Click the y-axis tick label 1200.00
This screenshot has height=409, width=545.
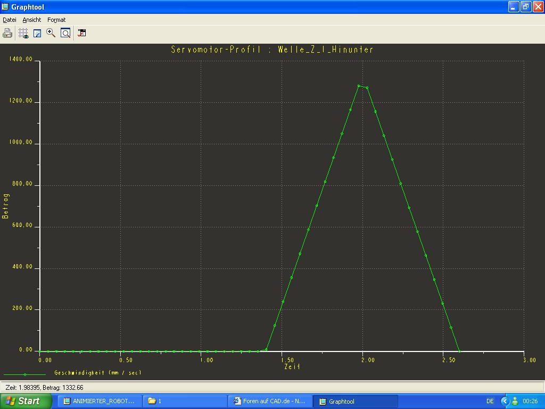[21, 101]
